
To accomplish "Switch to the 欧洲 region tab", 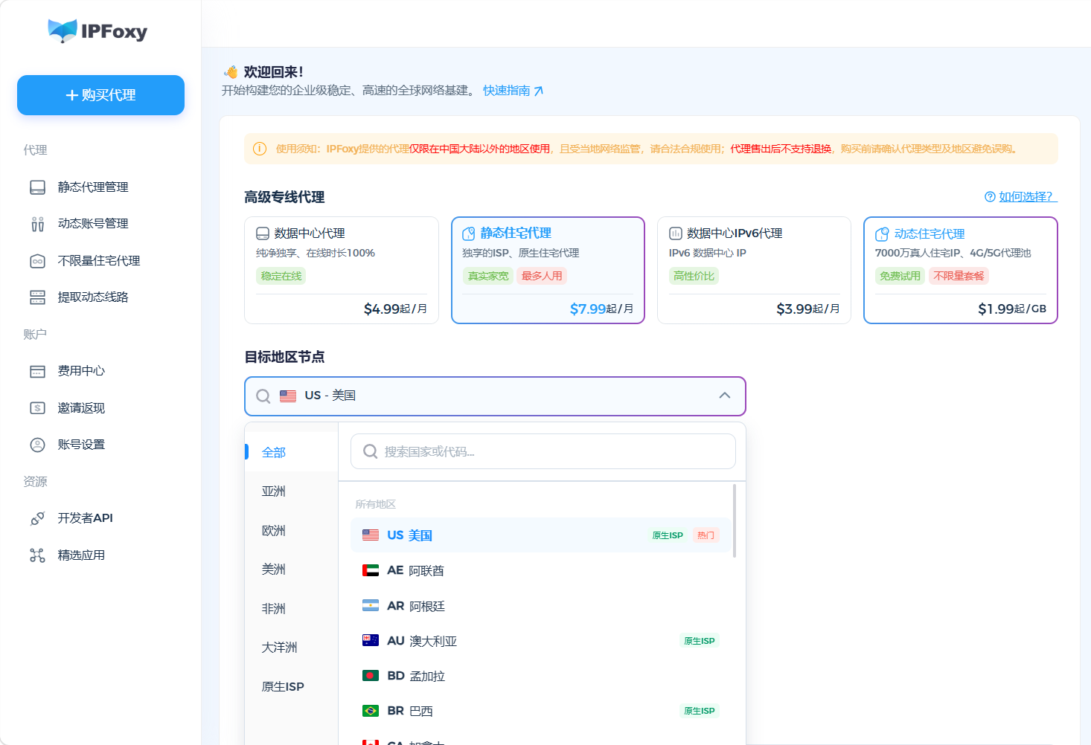I will click(x=292, y=531).
